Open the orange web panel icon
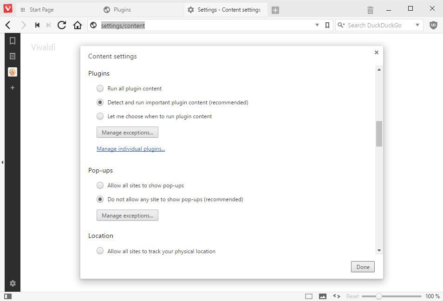Viewport: 443px width, 301px height. (x=13, y=72)
